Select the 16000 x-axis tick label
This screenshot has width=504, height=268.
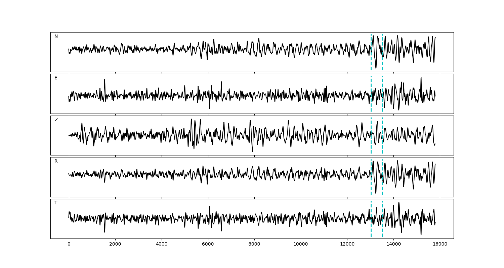click(440, 244)
